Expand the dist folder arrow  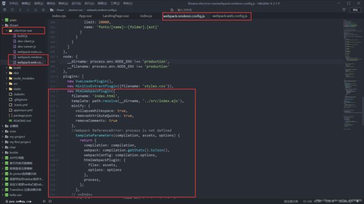coord(7,73)
